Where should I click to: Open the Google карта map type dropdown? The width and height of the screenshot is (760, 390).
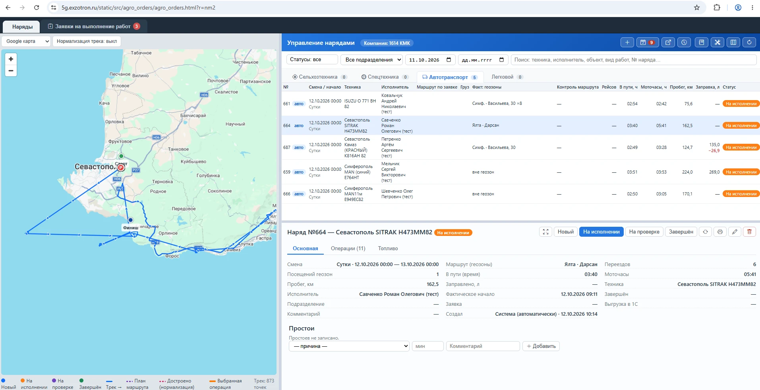tap(26, 41)
